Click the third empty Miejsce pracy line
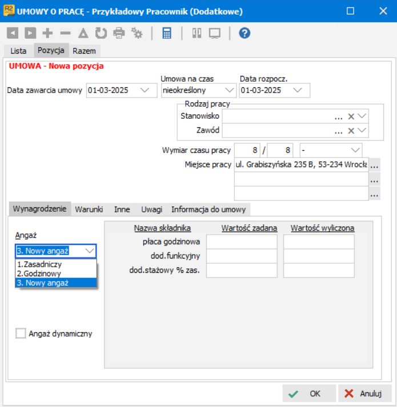The width and height of the screenshot is (397, 407). [301, 194]
